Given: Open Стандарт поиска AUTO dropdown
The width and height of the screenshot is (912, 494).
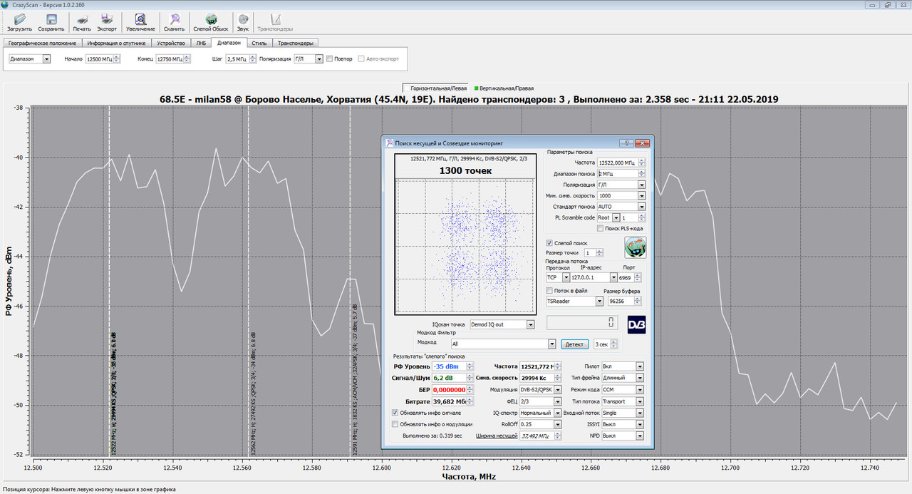Looking at the screenshot, I should [x=642, y=207].
